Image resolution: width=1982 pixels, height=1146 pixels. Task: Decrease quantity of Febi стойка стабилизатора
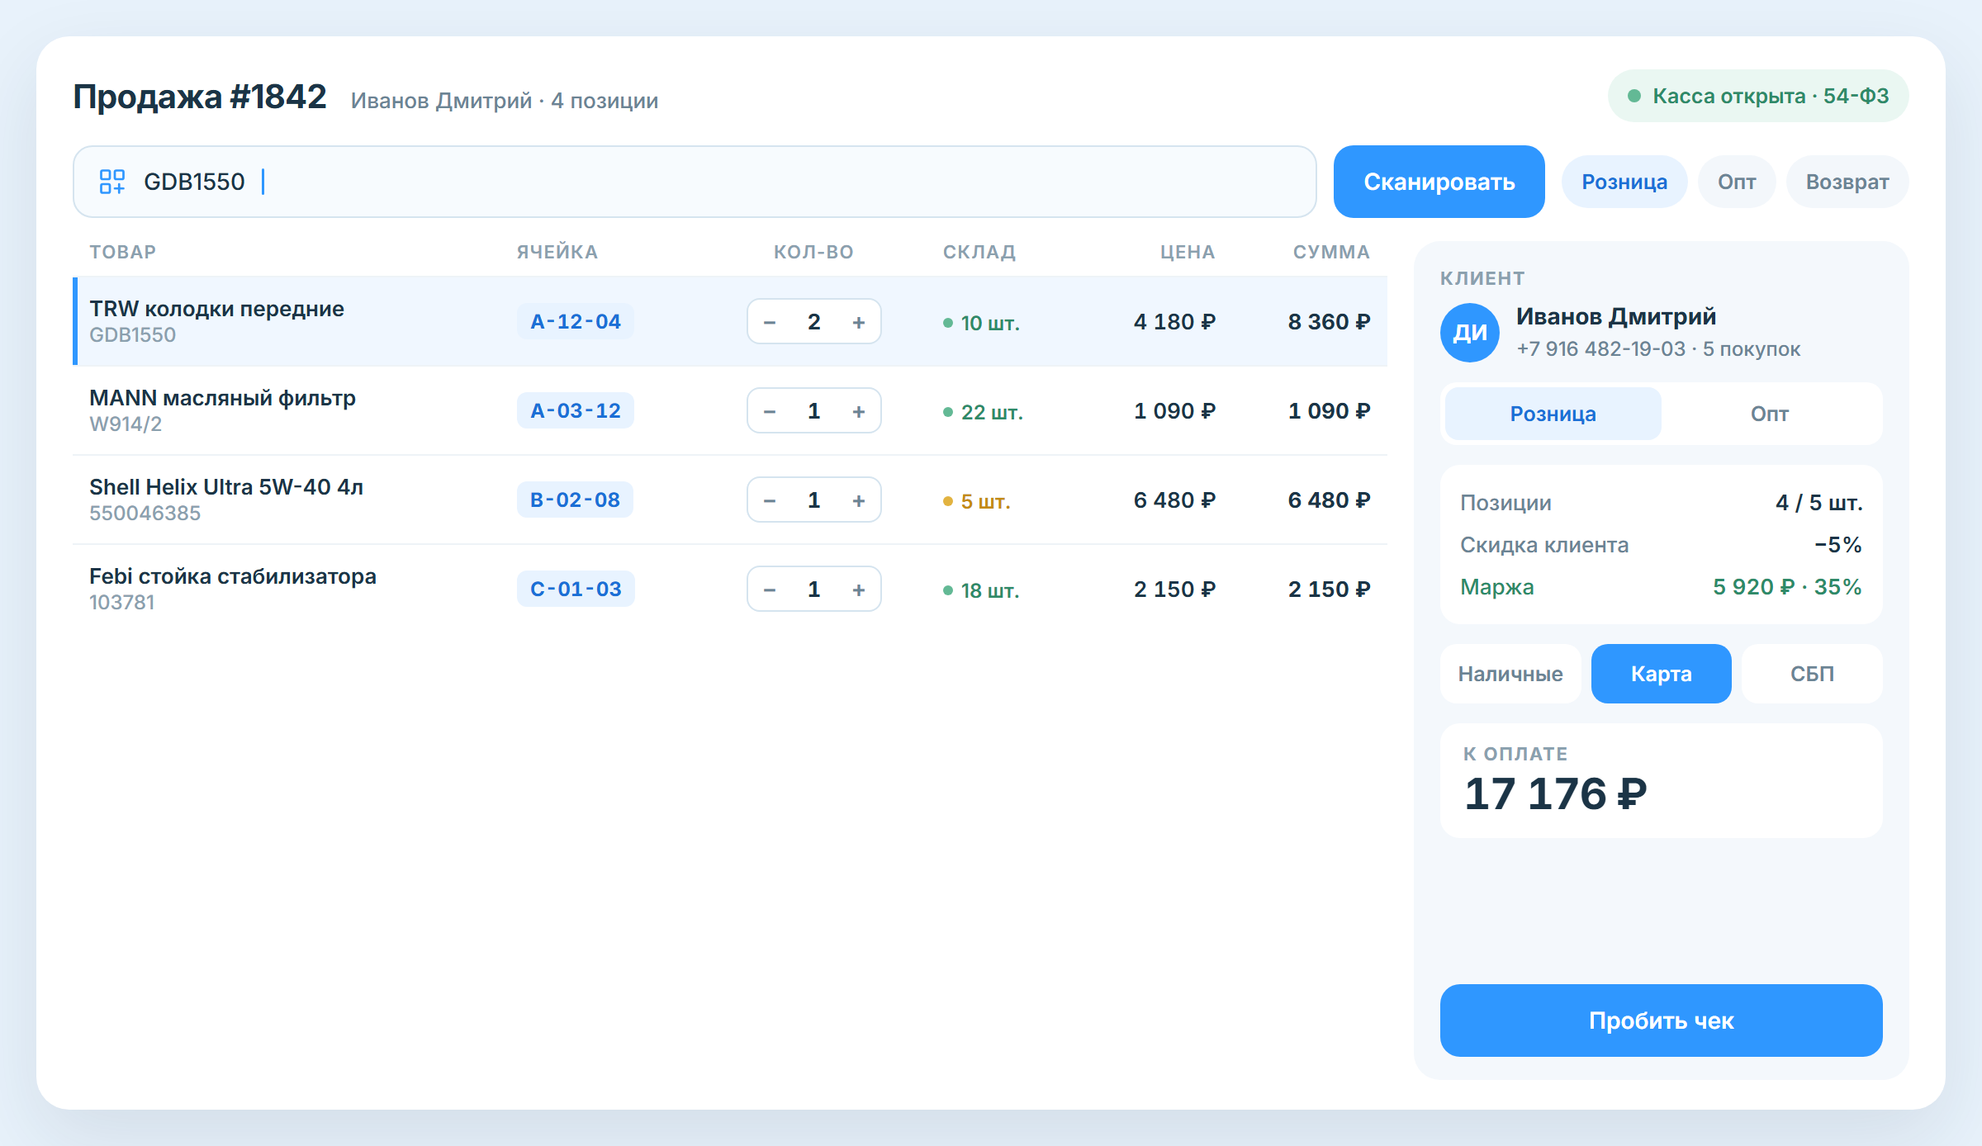tap(770, 590)
